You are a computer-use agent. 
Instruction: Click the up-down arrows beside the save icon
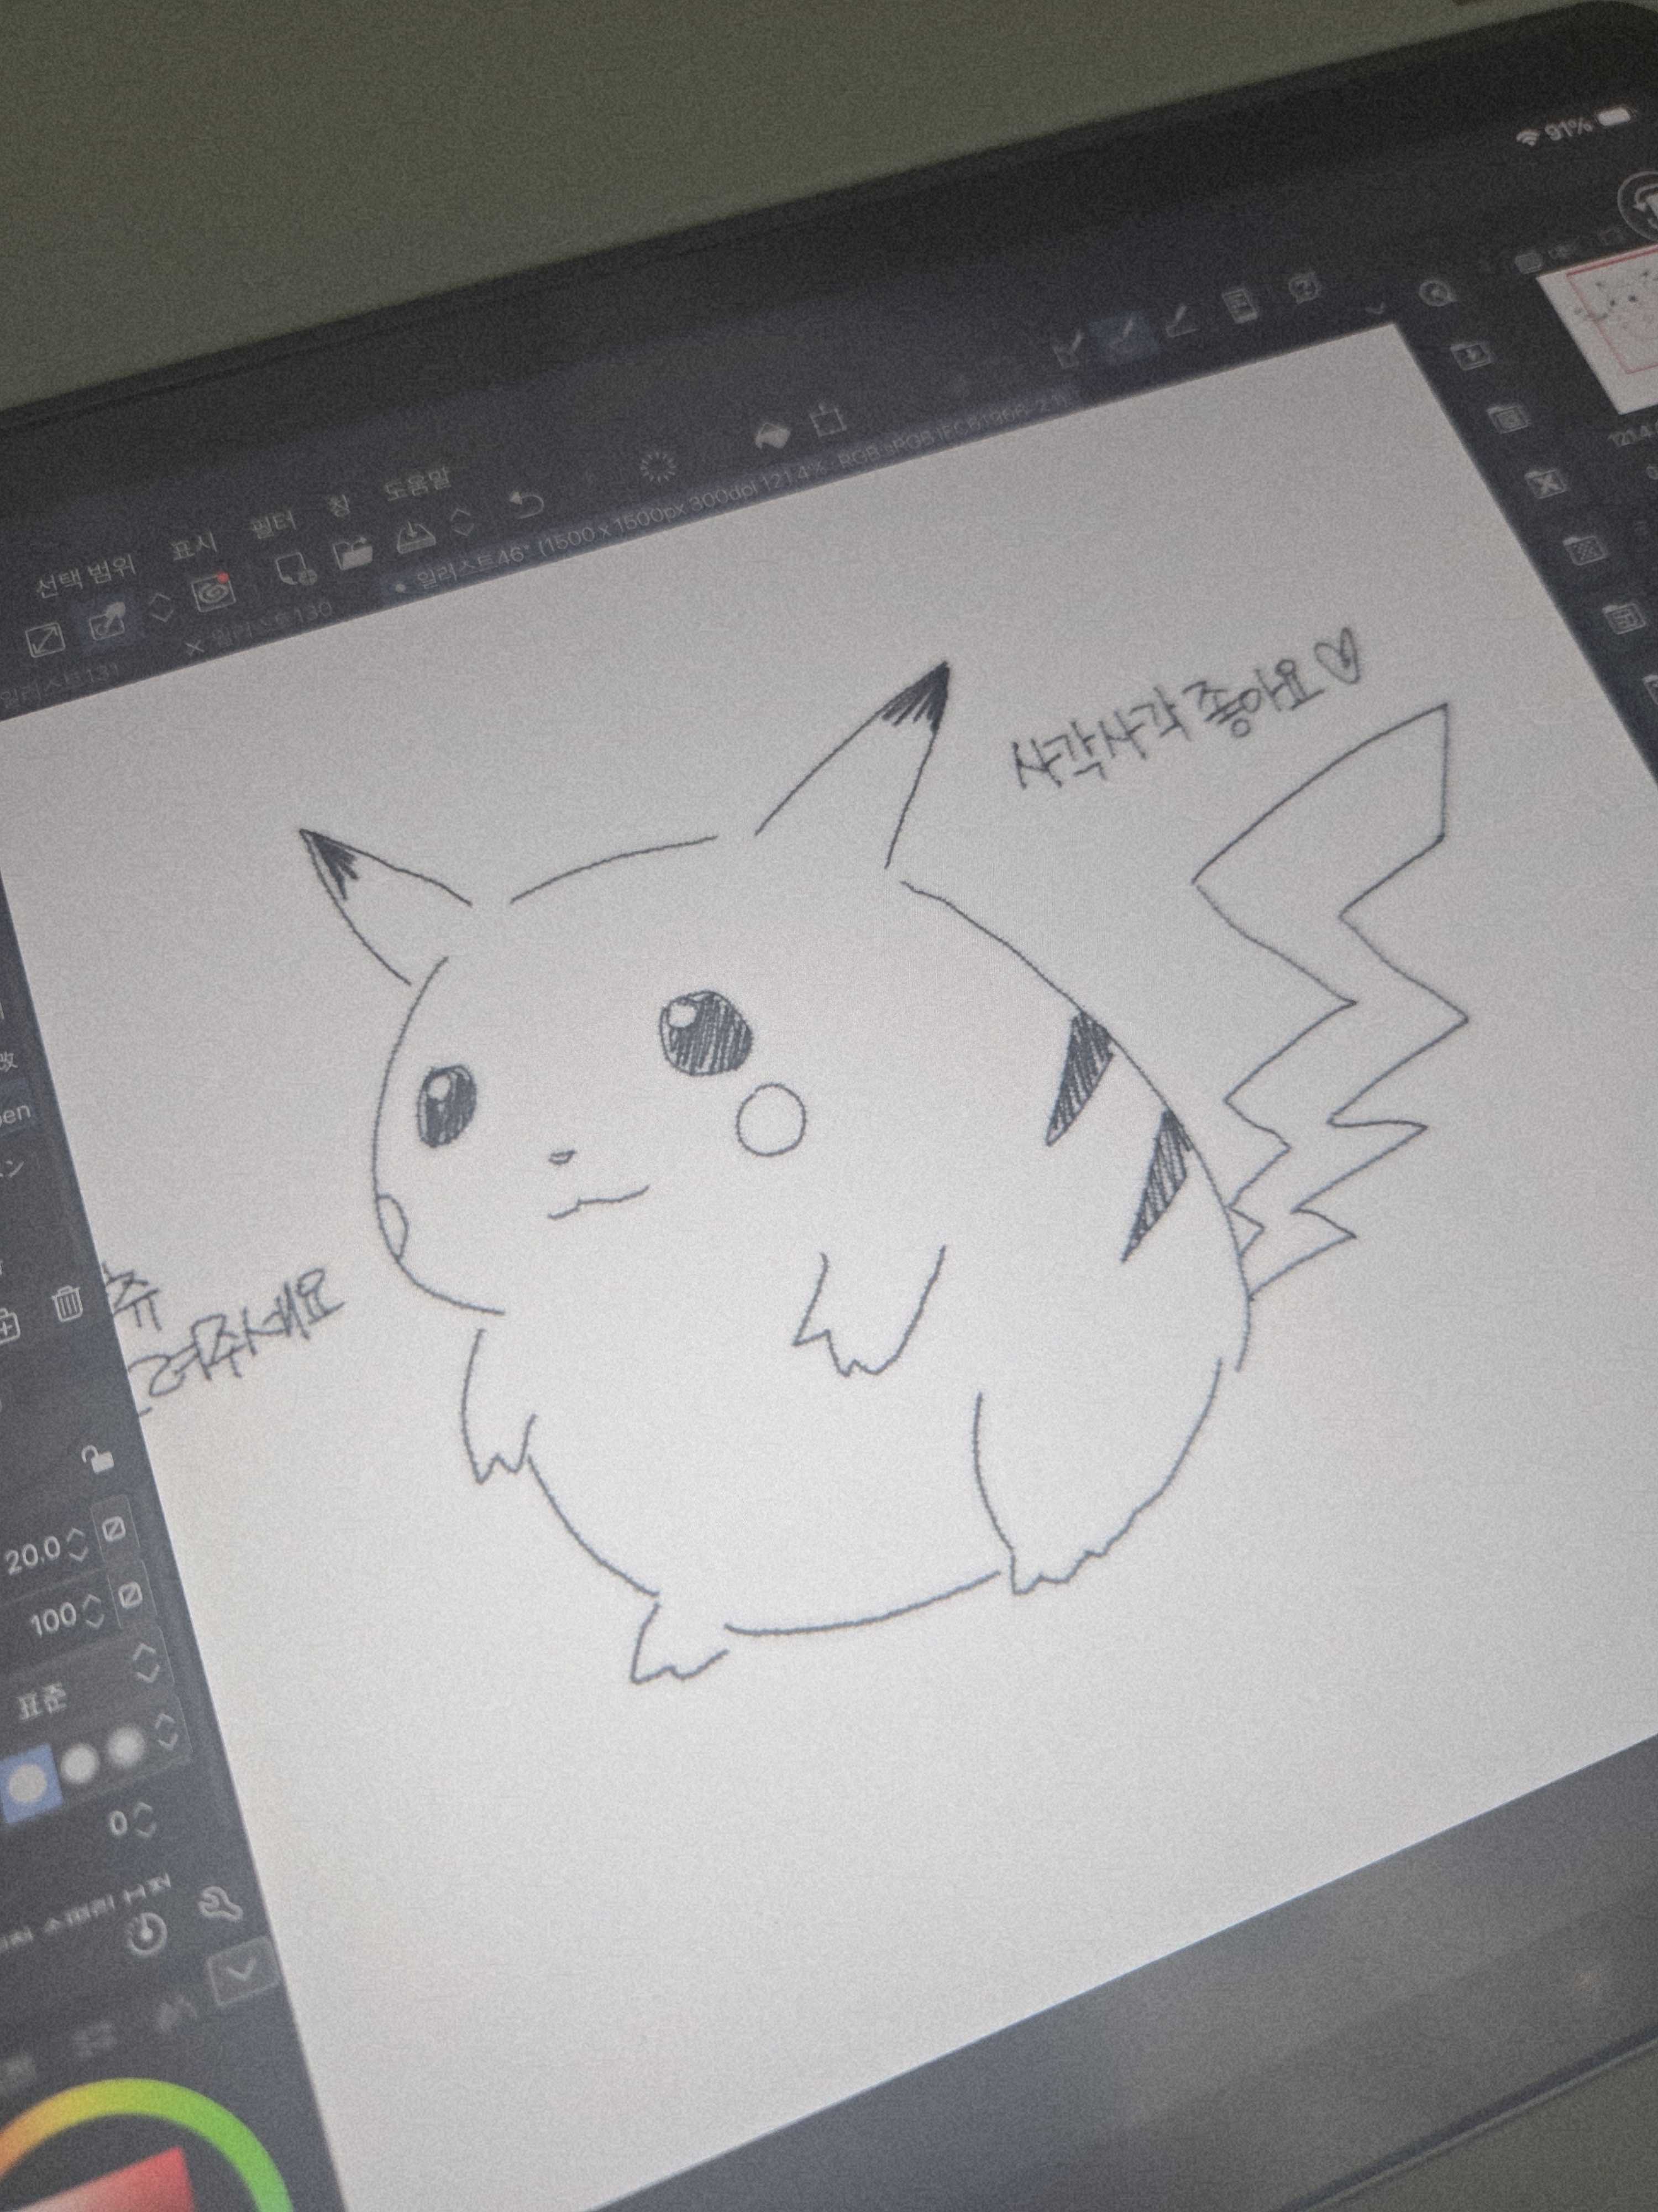point(461,522)
